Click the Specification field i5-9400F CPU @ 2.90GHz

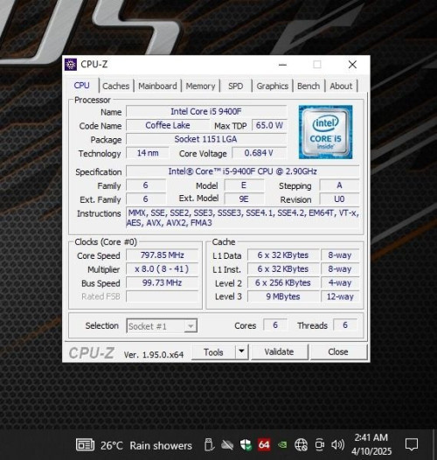[243, 171]
